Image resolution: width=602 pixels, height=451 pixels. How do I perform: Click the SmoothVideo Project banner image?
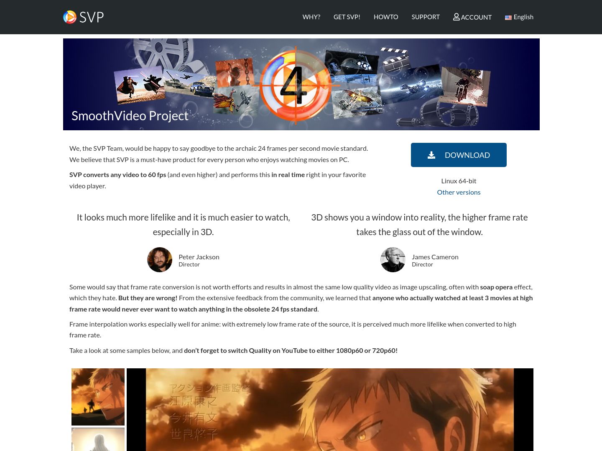click(x=301, y=84)
